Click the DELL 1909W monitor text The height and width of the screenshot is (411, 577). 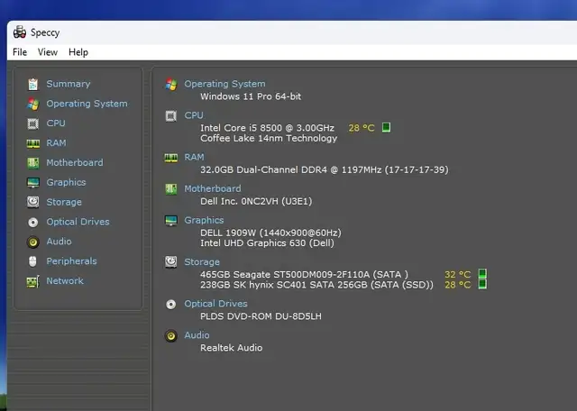tap(270, 233)
